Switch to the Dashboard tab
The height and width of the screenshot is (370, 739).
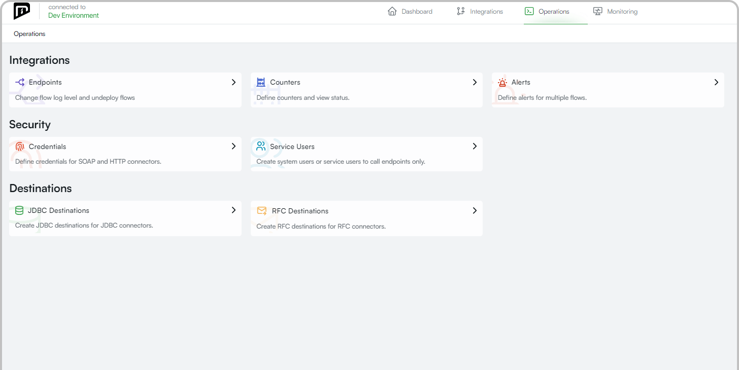coord(410,12)
